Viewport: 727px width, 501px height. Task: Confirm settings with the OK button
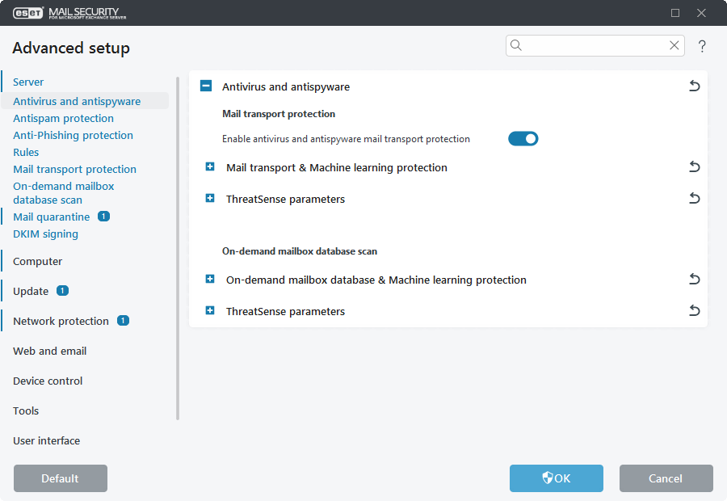(556, 478)
